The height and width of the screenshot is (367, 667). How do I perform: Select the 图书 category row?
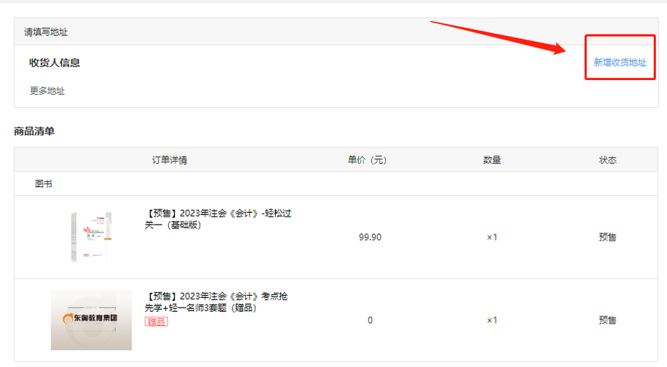tap(44, 183)
